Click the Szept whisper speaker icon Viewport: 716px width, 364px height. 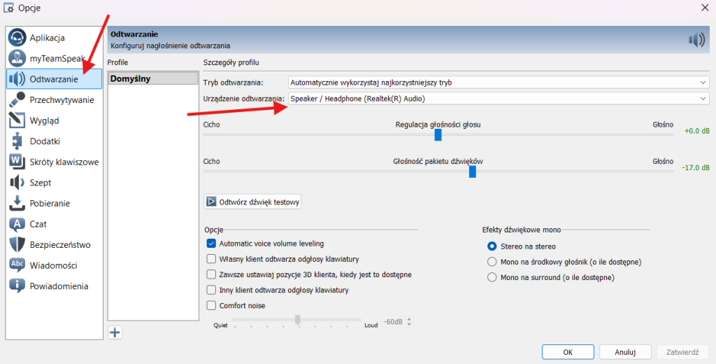18,183
